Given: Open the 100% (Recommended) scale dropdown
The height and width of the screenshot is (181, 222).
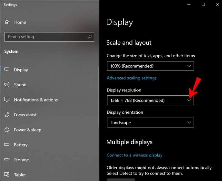Looking at the screenshot, I should click(x=150, y=66).
